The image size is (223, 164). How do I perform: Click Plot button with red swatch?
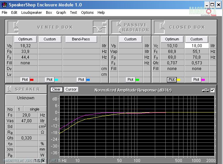pyautogui.click(x=28, y=79)
